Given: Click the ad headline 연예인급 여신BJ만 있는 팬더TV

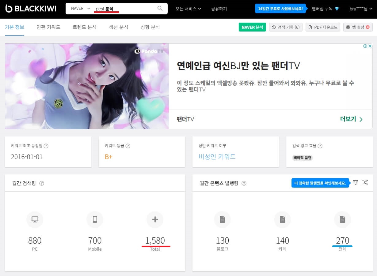Looking at the screenshot, I should [x=238, y=65].
